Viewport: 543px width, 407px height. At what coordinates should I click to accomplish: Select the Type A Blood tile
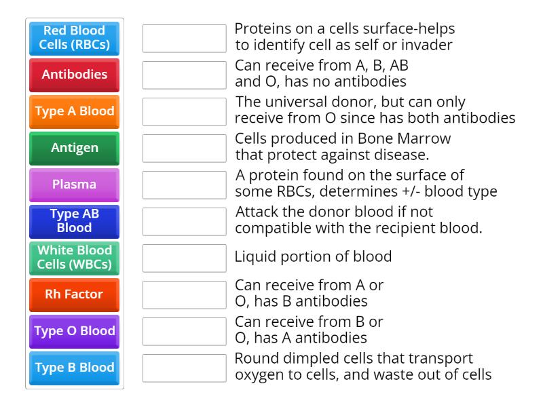pos(73,112)
